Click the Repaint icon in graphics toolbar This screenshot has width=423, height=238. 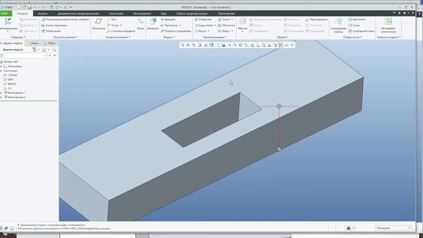click(200, 45)
